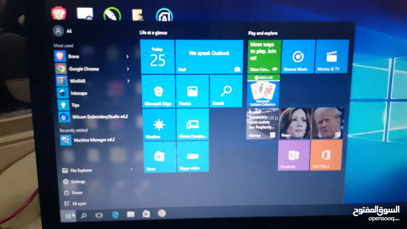Open the Money tile about Rupert Murdoch
Viewport: 407px width, 229px height.
pyautogui.click(x=262, y=123)
